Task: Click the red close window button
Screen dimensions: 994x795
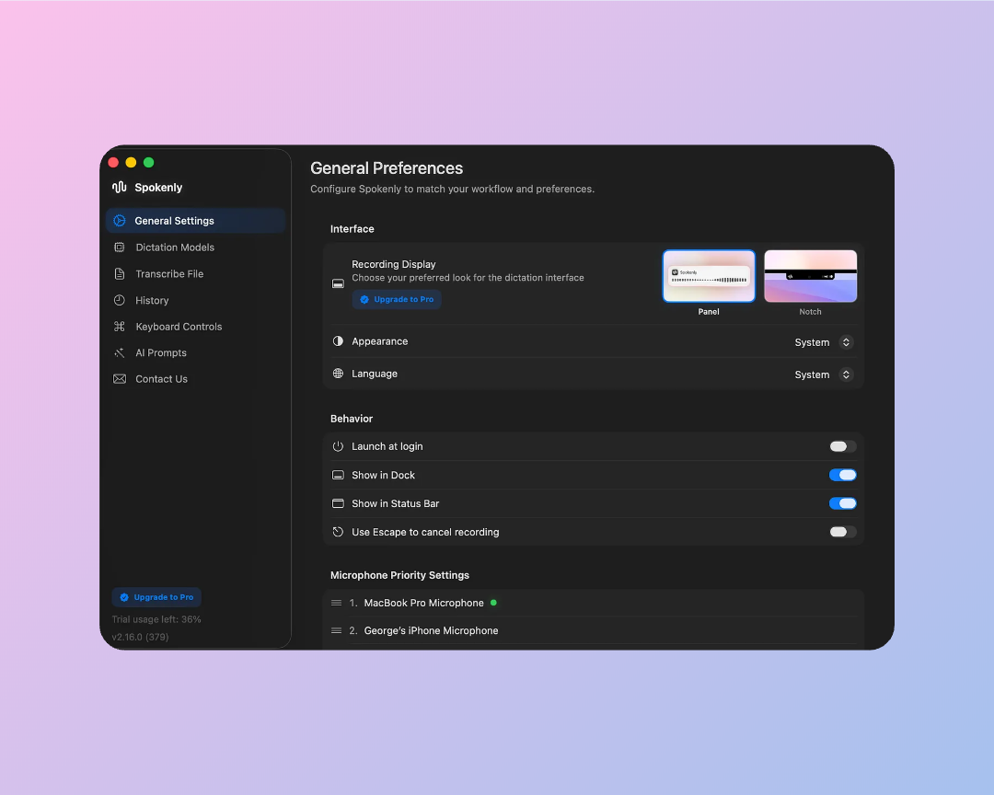Action: tap(113, 162)
